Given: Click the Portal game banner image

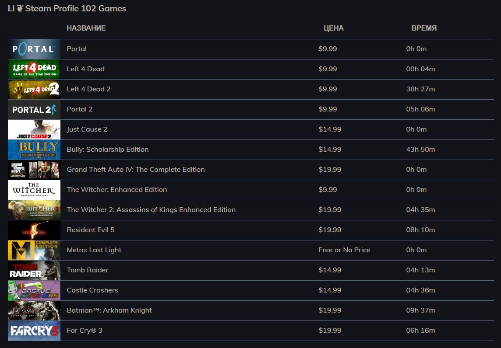Looking at the screenshot, I should tap(34, 49).
